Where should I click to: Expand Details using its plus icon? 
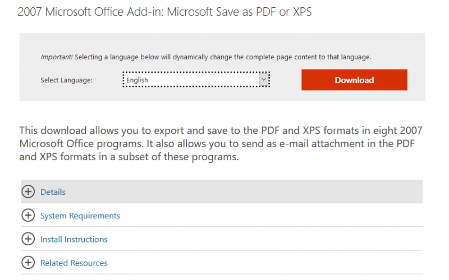[x=28, y=192]
